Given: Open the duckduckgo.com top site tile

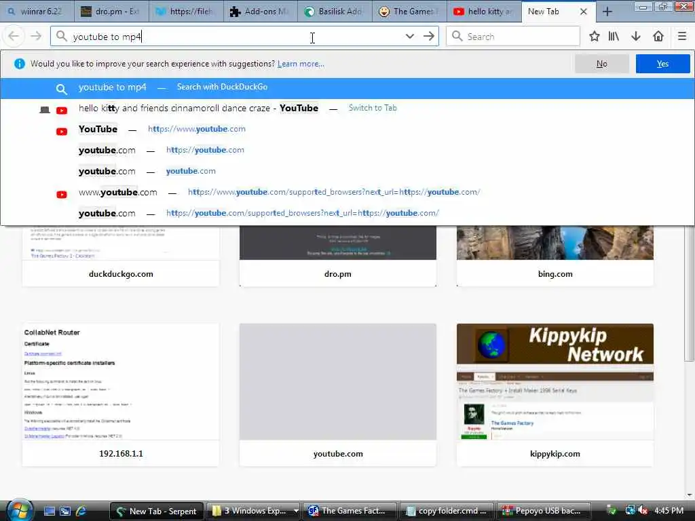Looking at the screenshot, I should (121, 256).
